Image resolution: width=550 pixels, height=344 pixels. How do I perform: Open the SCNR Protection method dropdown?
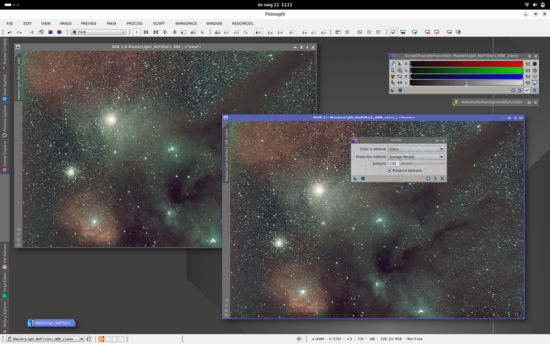415,157
